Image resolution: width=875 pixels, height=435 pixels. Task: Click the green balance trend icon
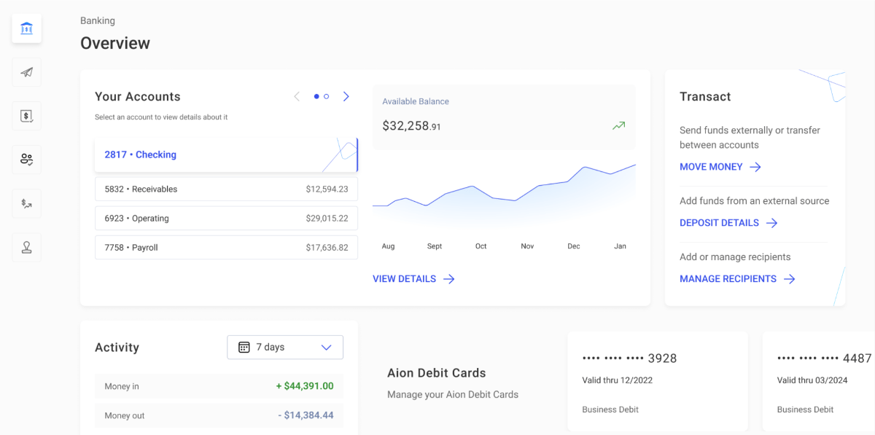click(x=619, y=125)
